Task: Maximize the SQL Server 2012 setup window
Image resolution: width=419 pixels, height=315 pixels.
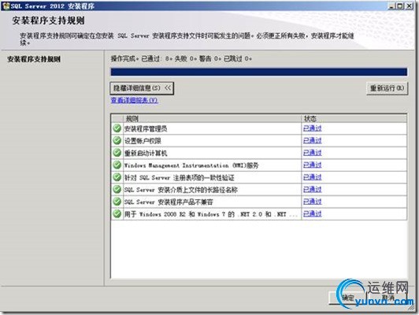Action: pos(400,6)
